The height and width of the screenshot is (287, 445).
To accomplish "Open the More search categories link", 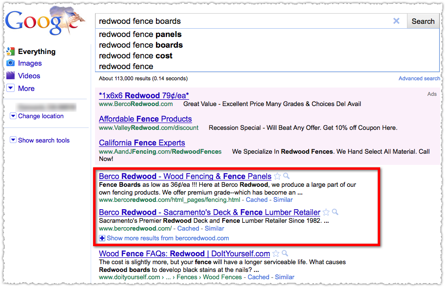I will [26, 89].
